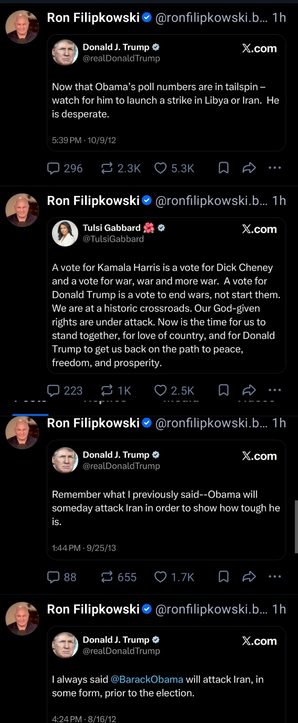Viewport: 298px width, 723px height.
Task: Reply to the post with 88 comments
Action: [54, 577]
